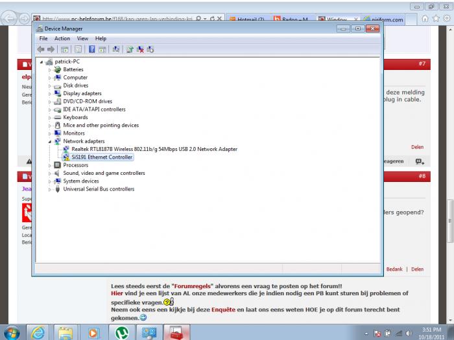Open Internet Explorer from the taskbar
Viewport: 454px width, 340px height.
(x=38, y=333)
